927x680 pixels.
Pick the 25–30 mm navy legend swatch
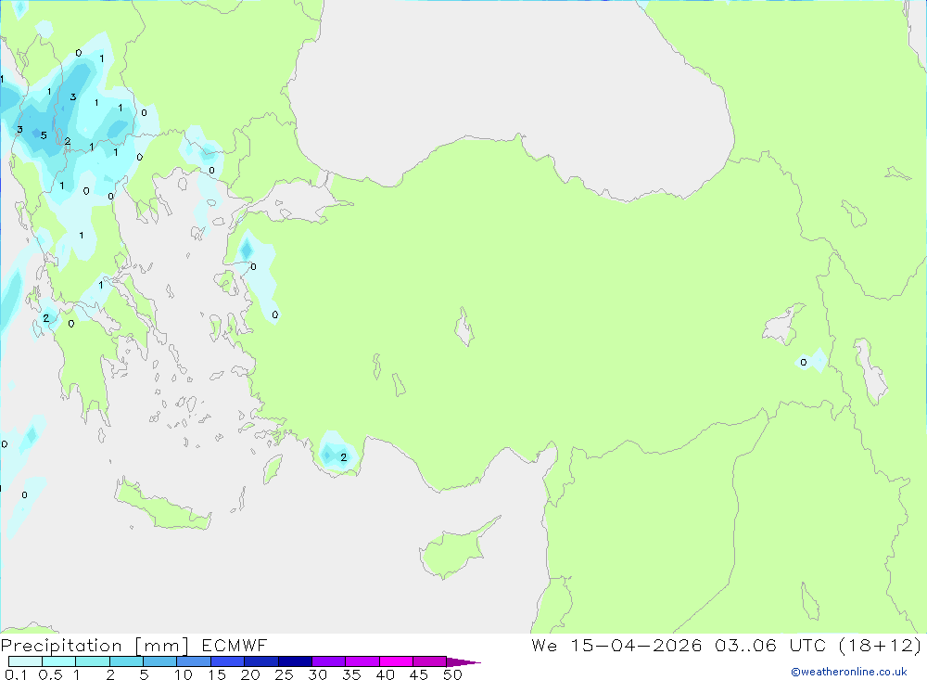coord(295,661)
